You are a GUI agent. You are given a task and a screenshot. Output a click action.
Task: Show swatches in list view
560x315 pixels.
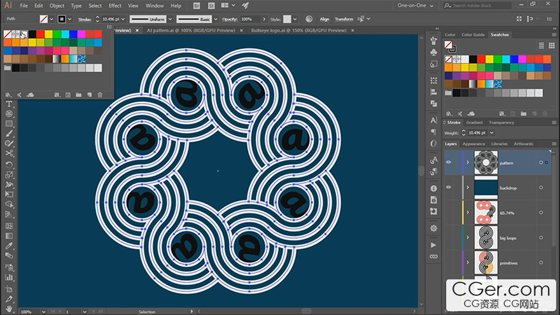pyautogui.click(x=542, y=45)
